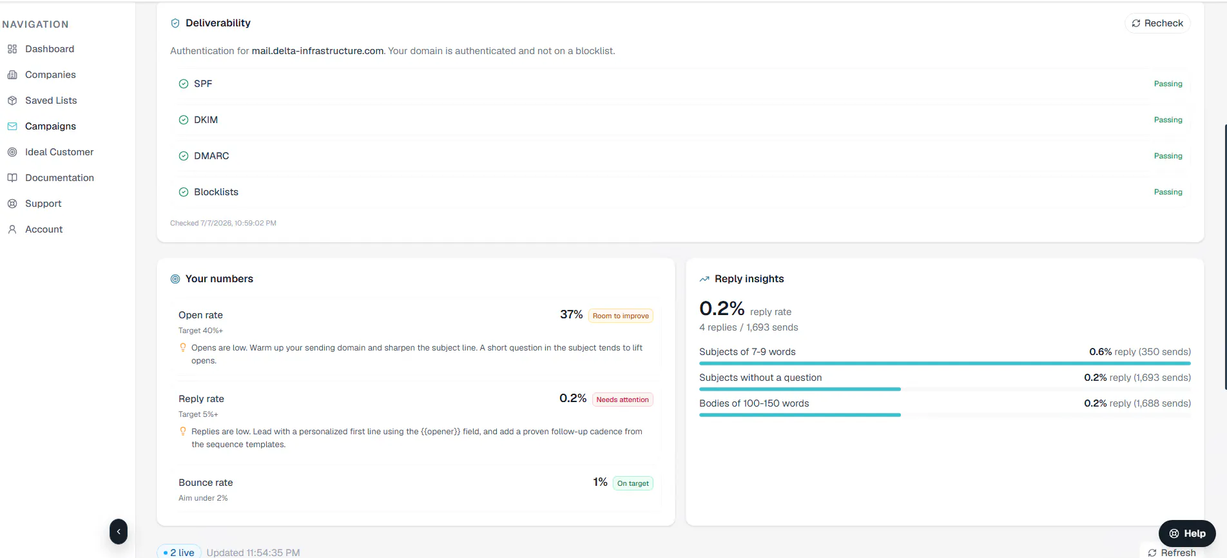Click the Saved Lists box icon

pos(12,101)
